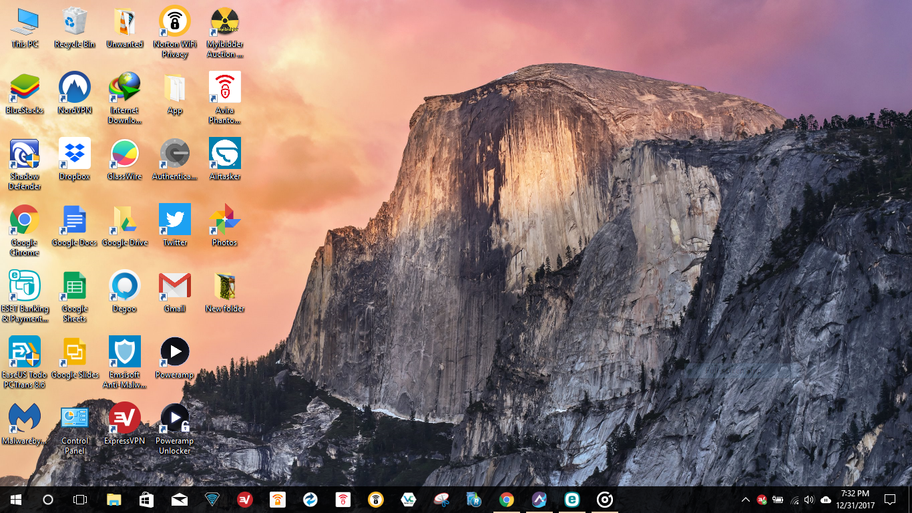
Task: Open the Wi-Fi network flyout
Action: coord(794,500)
